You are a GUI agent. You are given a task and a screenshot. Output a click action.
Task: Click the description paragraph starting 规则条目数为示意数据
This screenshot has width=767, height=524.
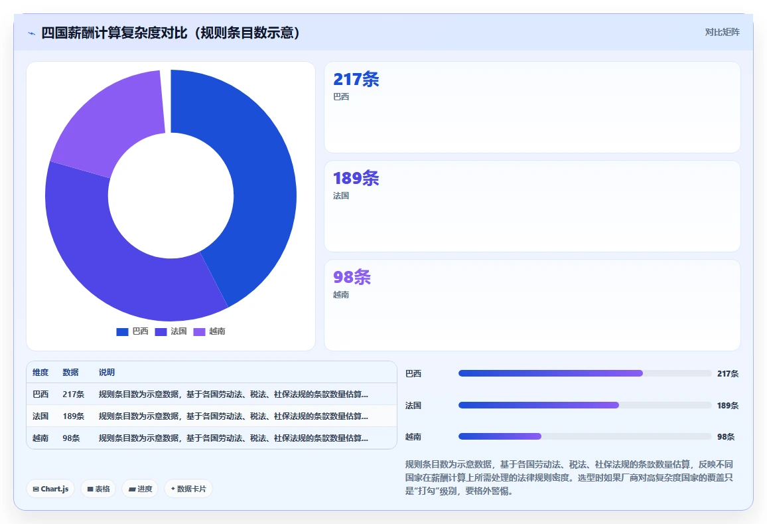tap(569, 478)
